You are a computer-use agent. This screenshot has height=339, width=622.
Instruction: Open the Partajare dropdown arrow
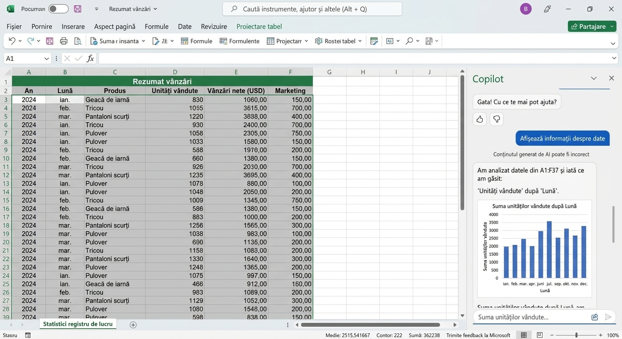pyautogui.click(x=612, y=26)
